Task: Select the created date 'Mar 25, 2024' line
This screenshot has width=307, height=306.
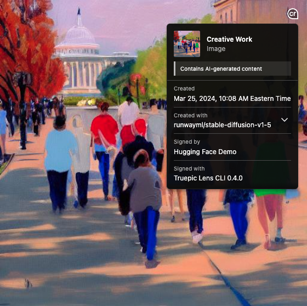Action: point(232,99)
